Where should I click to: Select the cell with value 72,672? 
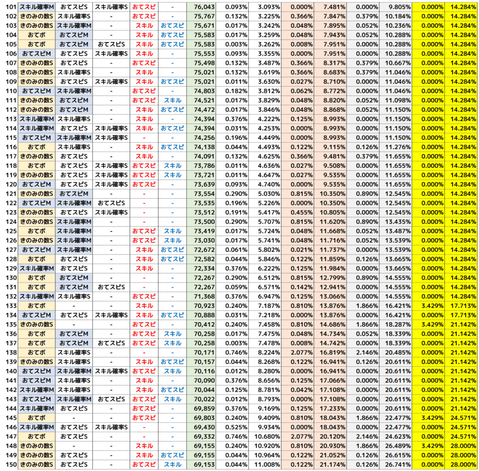coord(203,250)
